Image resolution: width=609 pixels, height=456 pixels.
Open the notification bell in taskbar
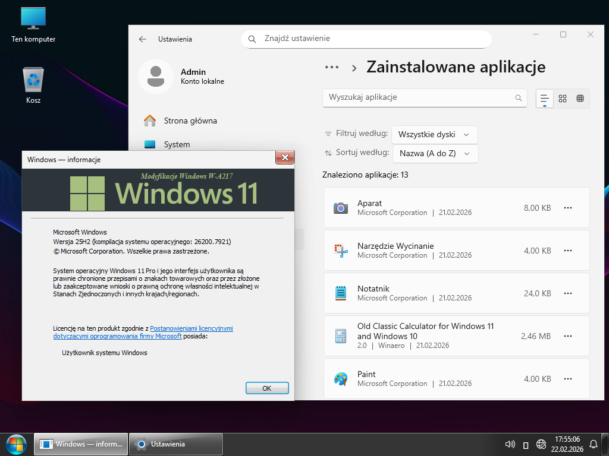(593, 444)
